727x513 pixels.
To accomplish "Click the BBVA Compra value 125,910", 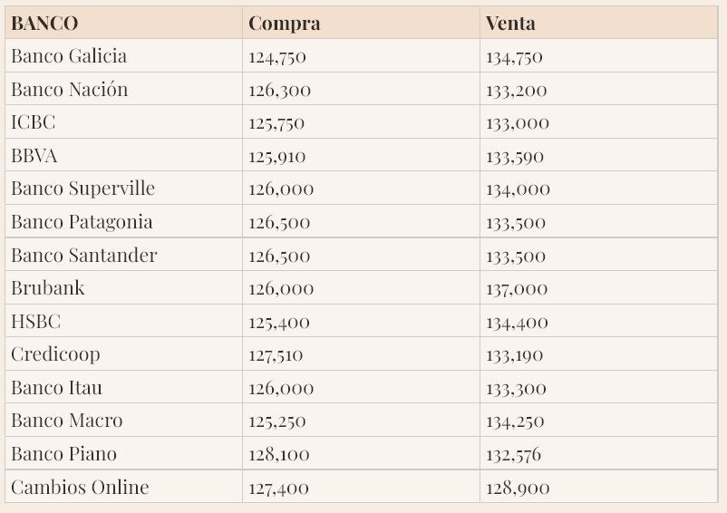I will pos(276,157).
